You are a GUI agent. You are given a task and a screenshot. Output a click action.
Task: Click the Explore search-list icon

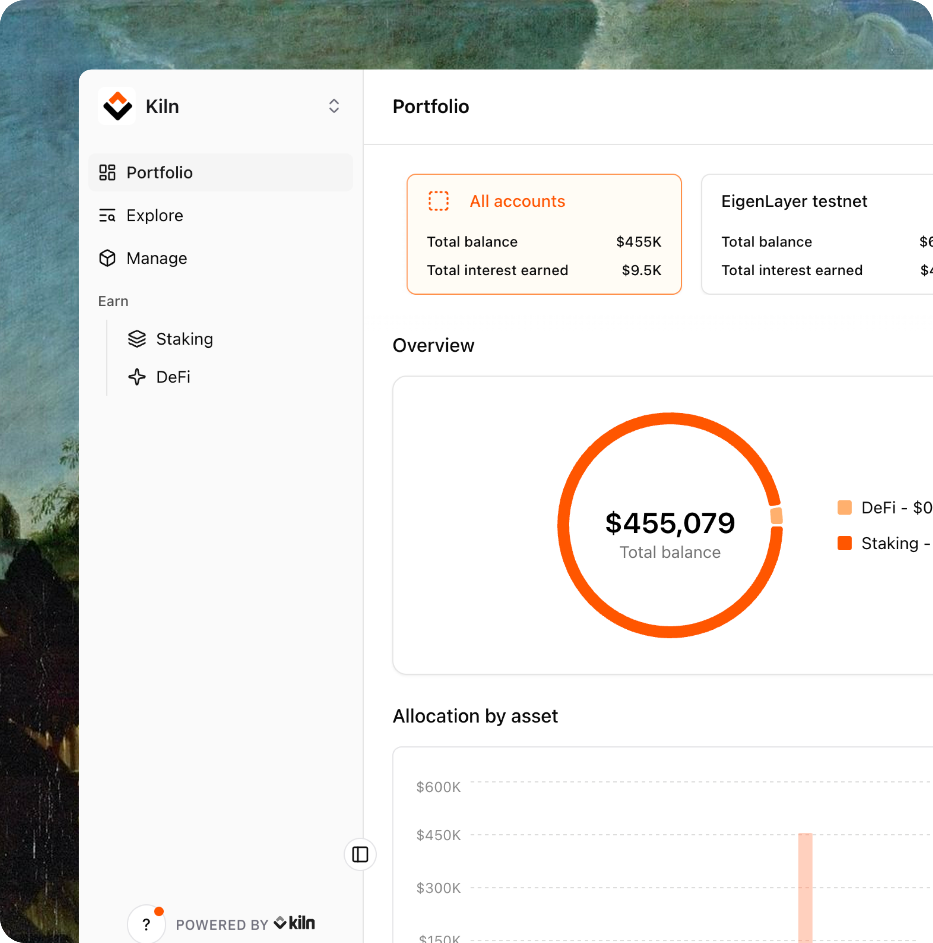[107, 215]
